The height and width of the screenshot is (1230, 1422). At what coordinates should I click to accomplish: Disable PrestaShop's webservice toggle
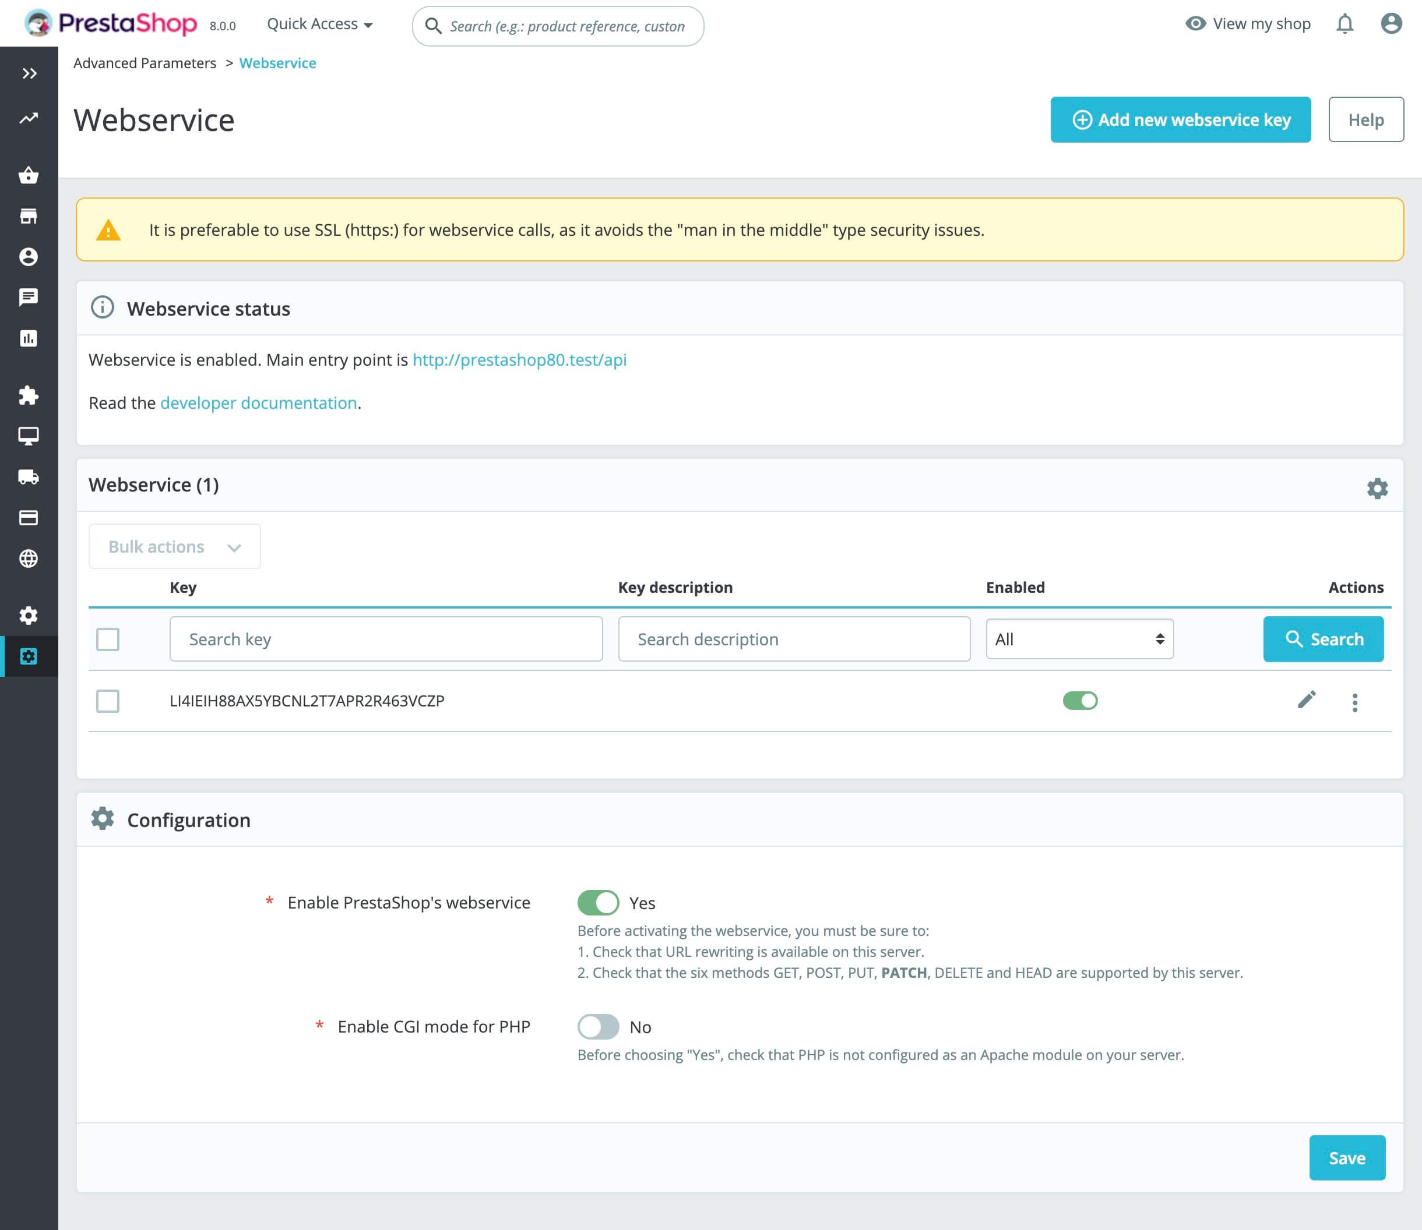[x=598, y=903]
